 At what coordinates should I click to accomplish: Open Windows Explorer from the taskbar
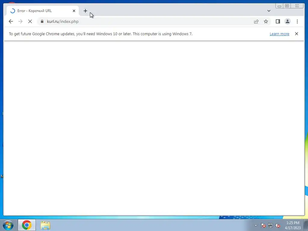coord(45,225)
